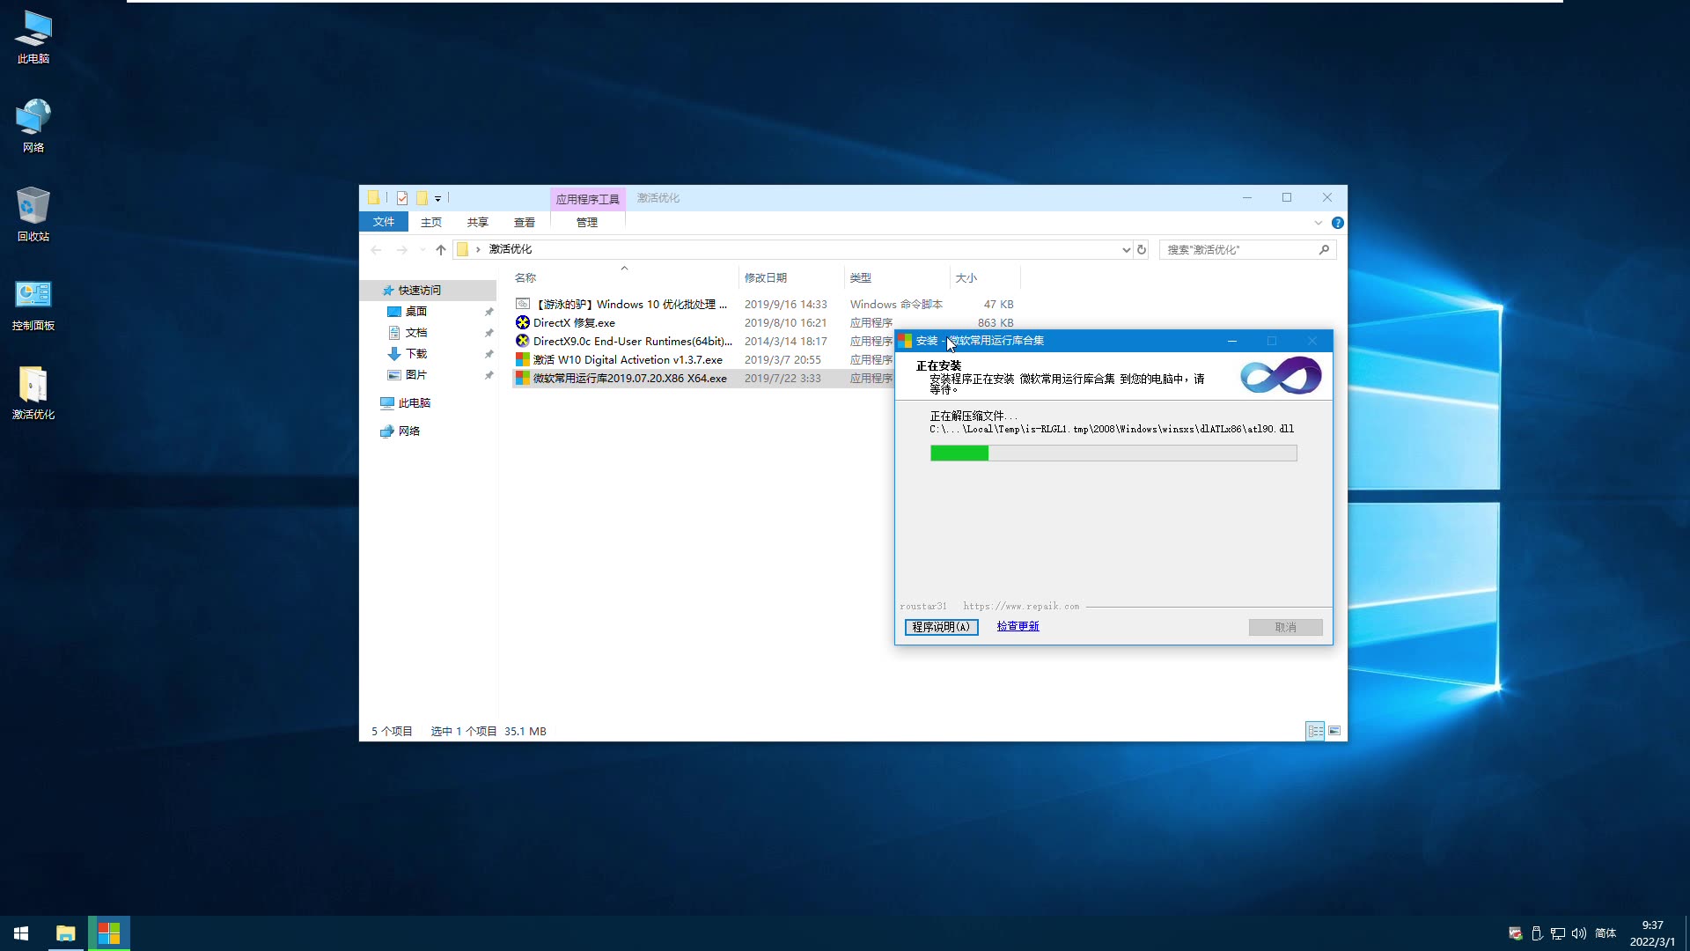Open the quick access toolbar customize dropdown
The image size is (1690, 951).
pyautogui.click(x=437, y=199)
